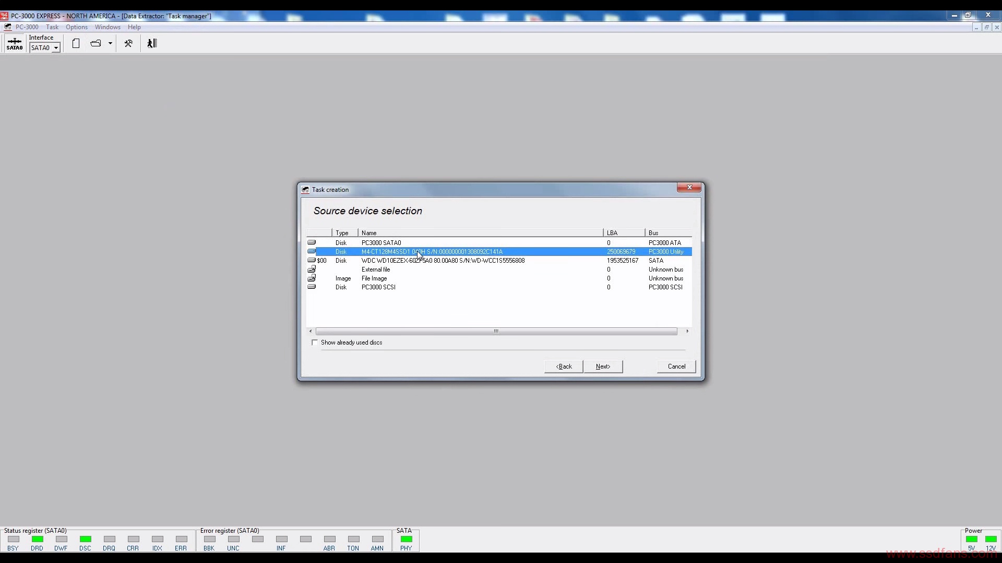Click the Bus column header
This screenshot has width=1002, height=563.
point(669,233)
